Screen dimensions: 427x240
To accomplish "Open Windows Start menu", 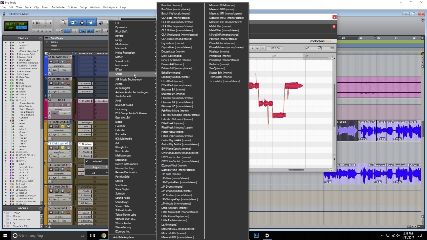I will [5, 235].
